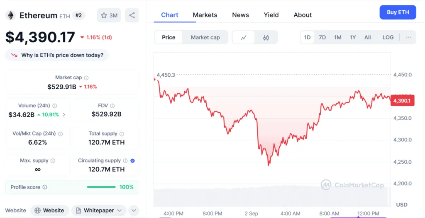Click the Market cap info icon
425x218 pixels.
86,78
